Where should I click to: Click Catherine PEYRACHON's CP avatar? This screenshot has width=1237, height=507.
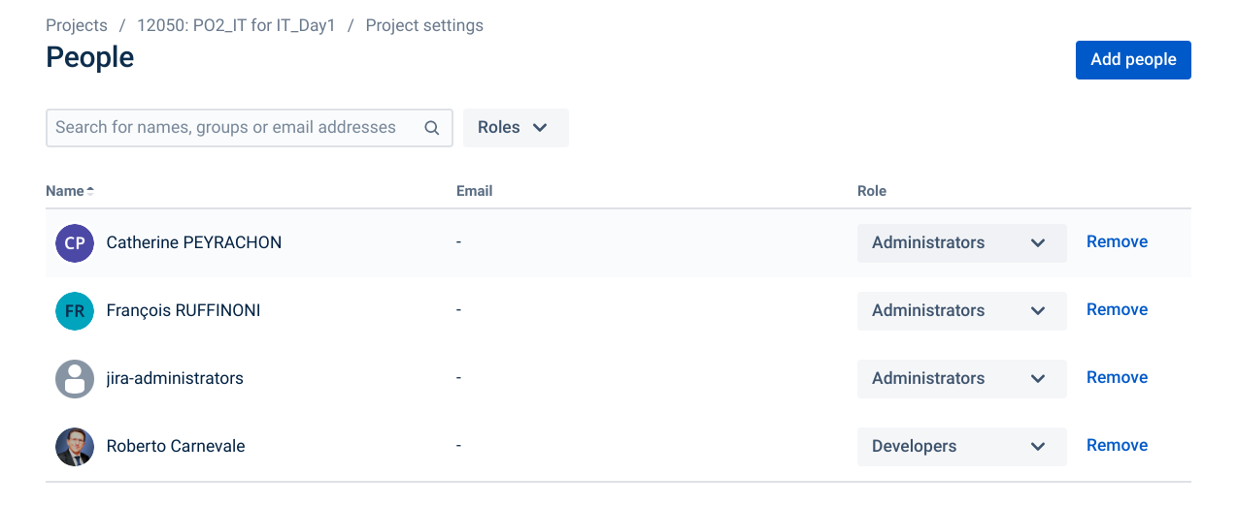click(75, 243)
